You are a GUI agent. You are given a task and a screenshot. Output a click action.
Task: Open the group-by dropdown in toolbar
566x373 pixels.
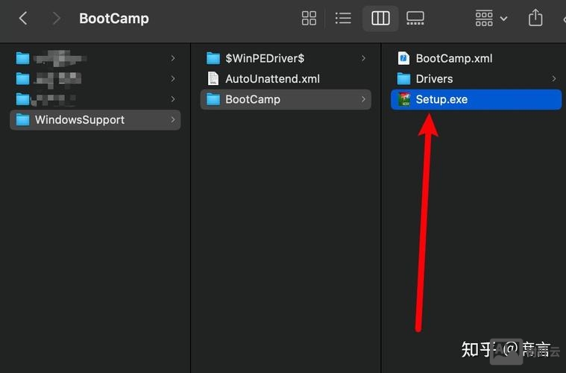(491, 19)
